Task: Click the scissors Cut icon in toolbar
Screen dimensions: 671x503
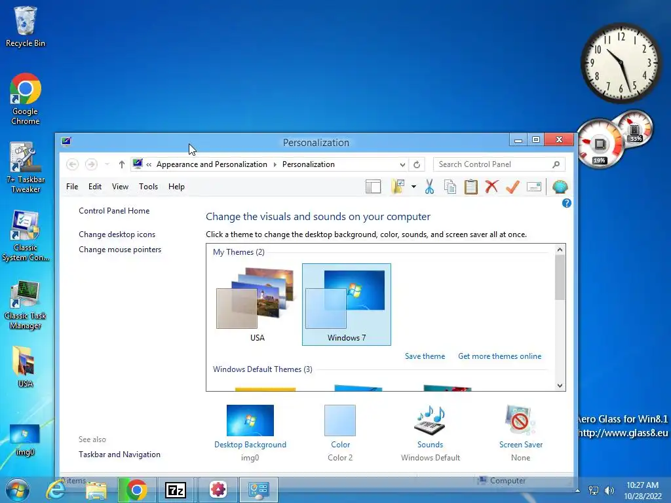Action: tap(429, 187)
